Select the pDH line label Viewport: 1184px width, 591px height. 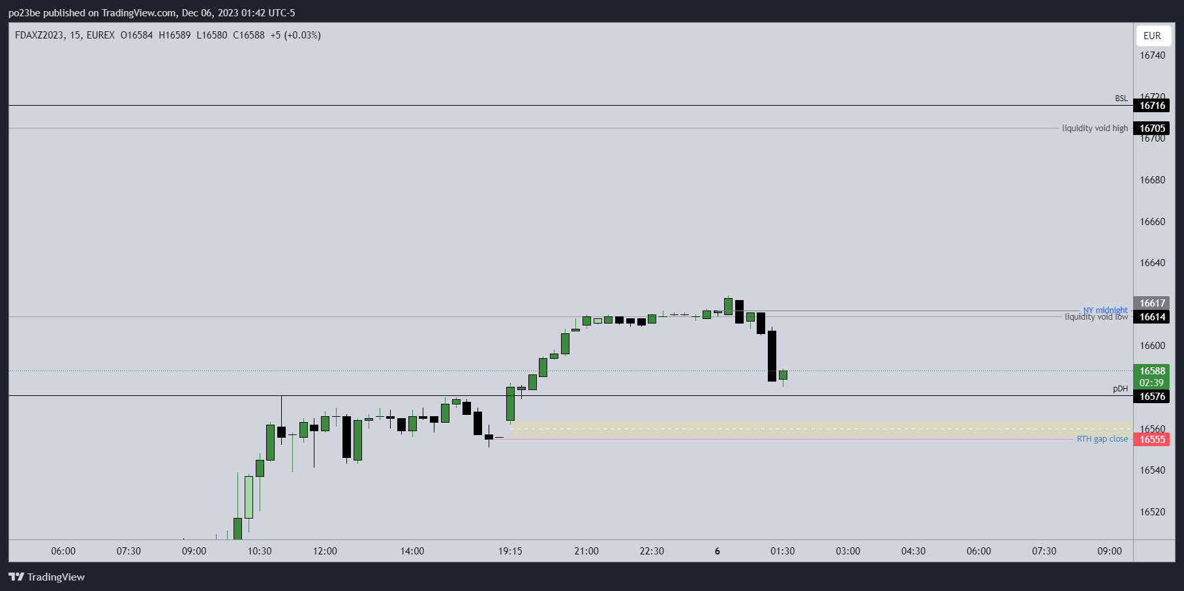[1120, 389]
